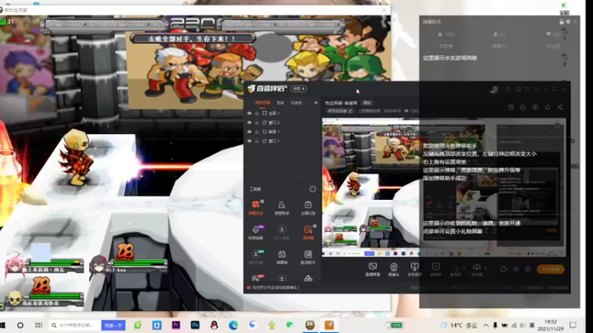This screenshot has height=333, width=593.
Task: Show hidden system tray icons
Action: (486, 325)
